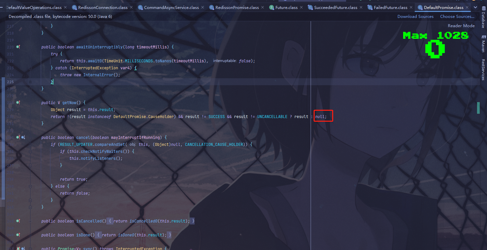This screenshot has height=250, width=487.
Task: Click the Download Sources link
Action: click(x=415, y=16)
